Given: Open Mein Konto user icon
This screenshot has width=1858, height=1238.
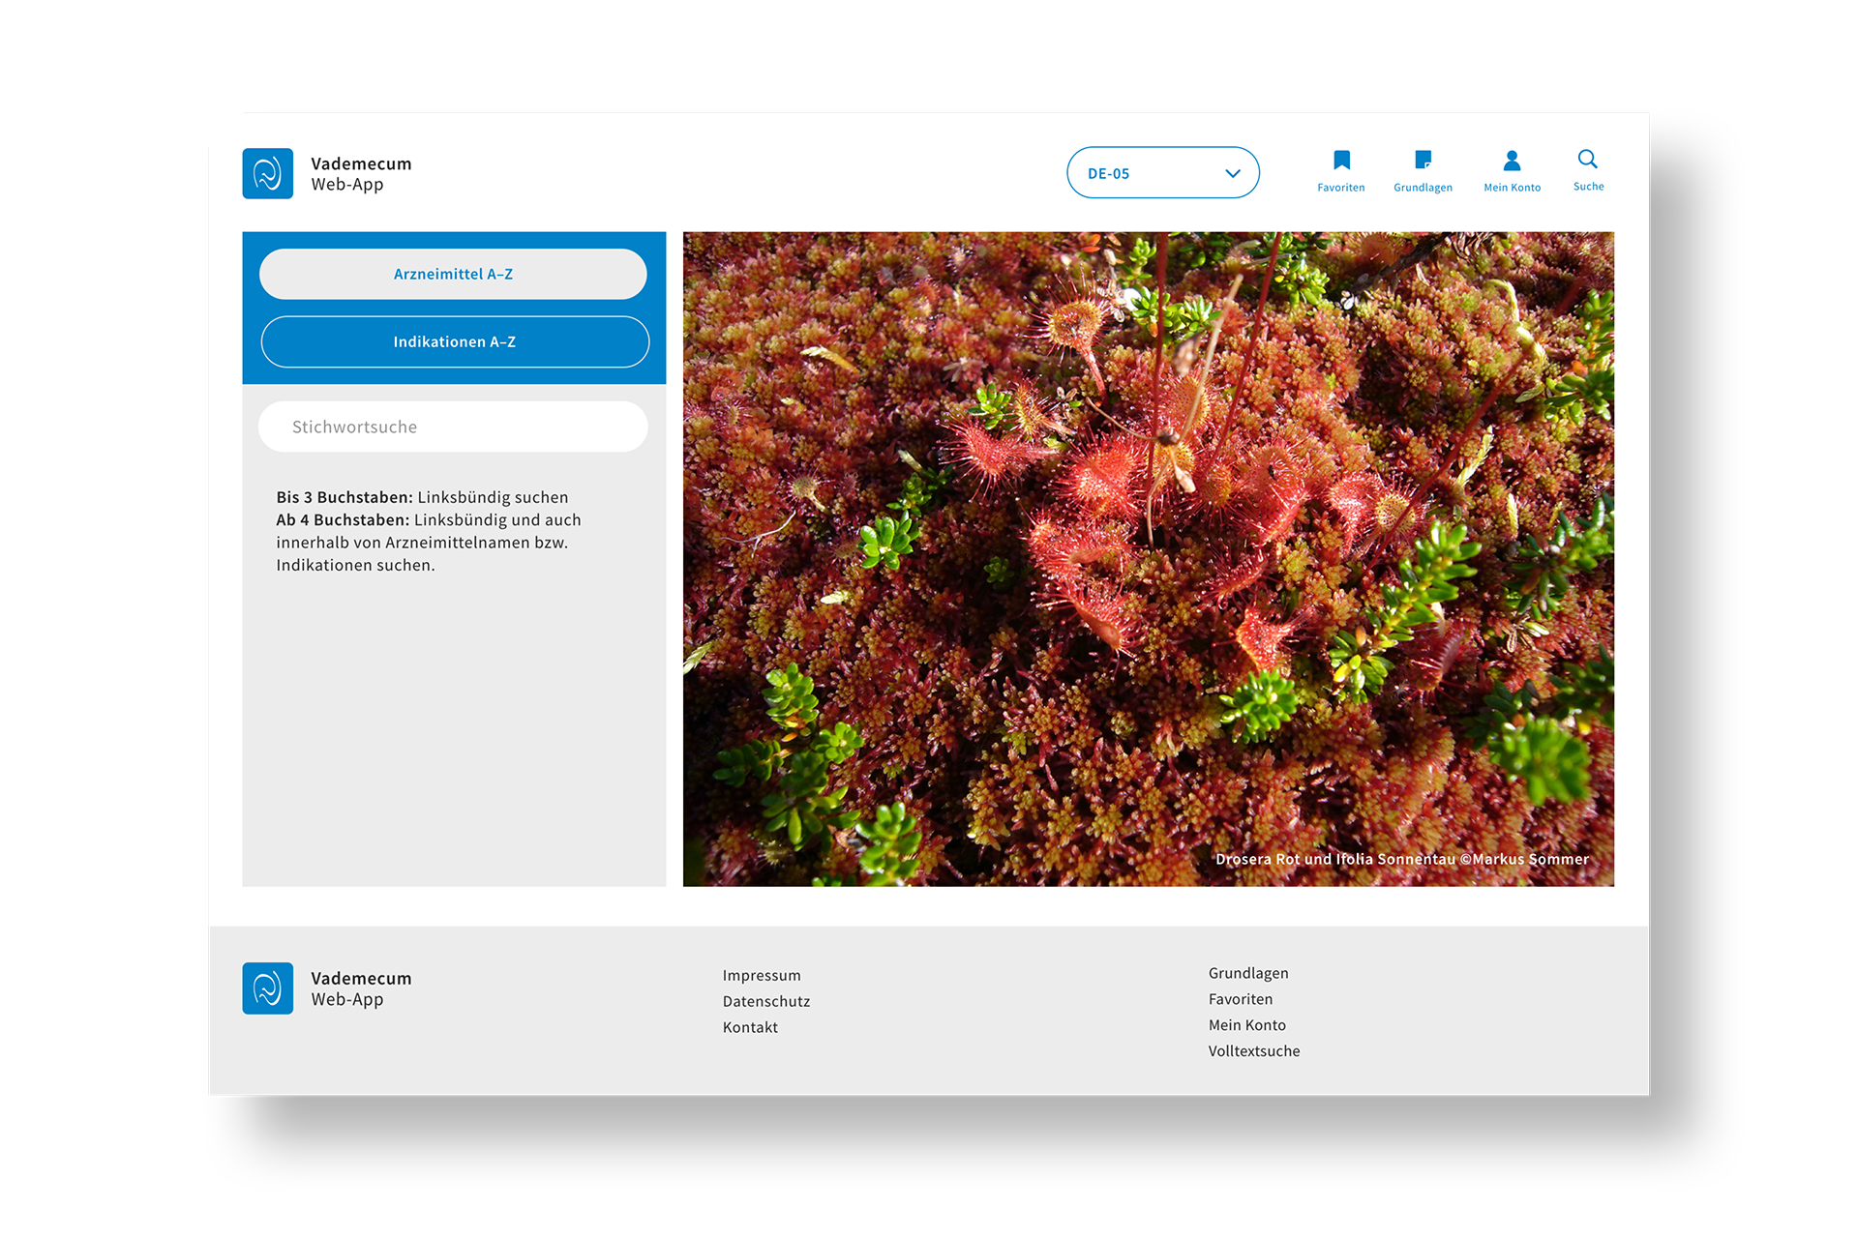Looking at the screenshot, I should [1512, 161].
